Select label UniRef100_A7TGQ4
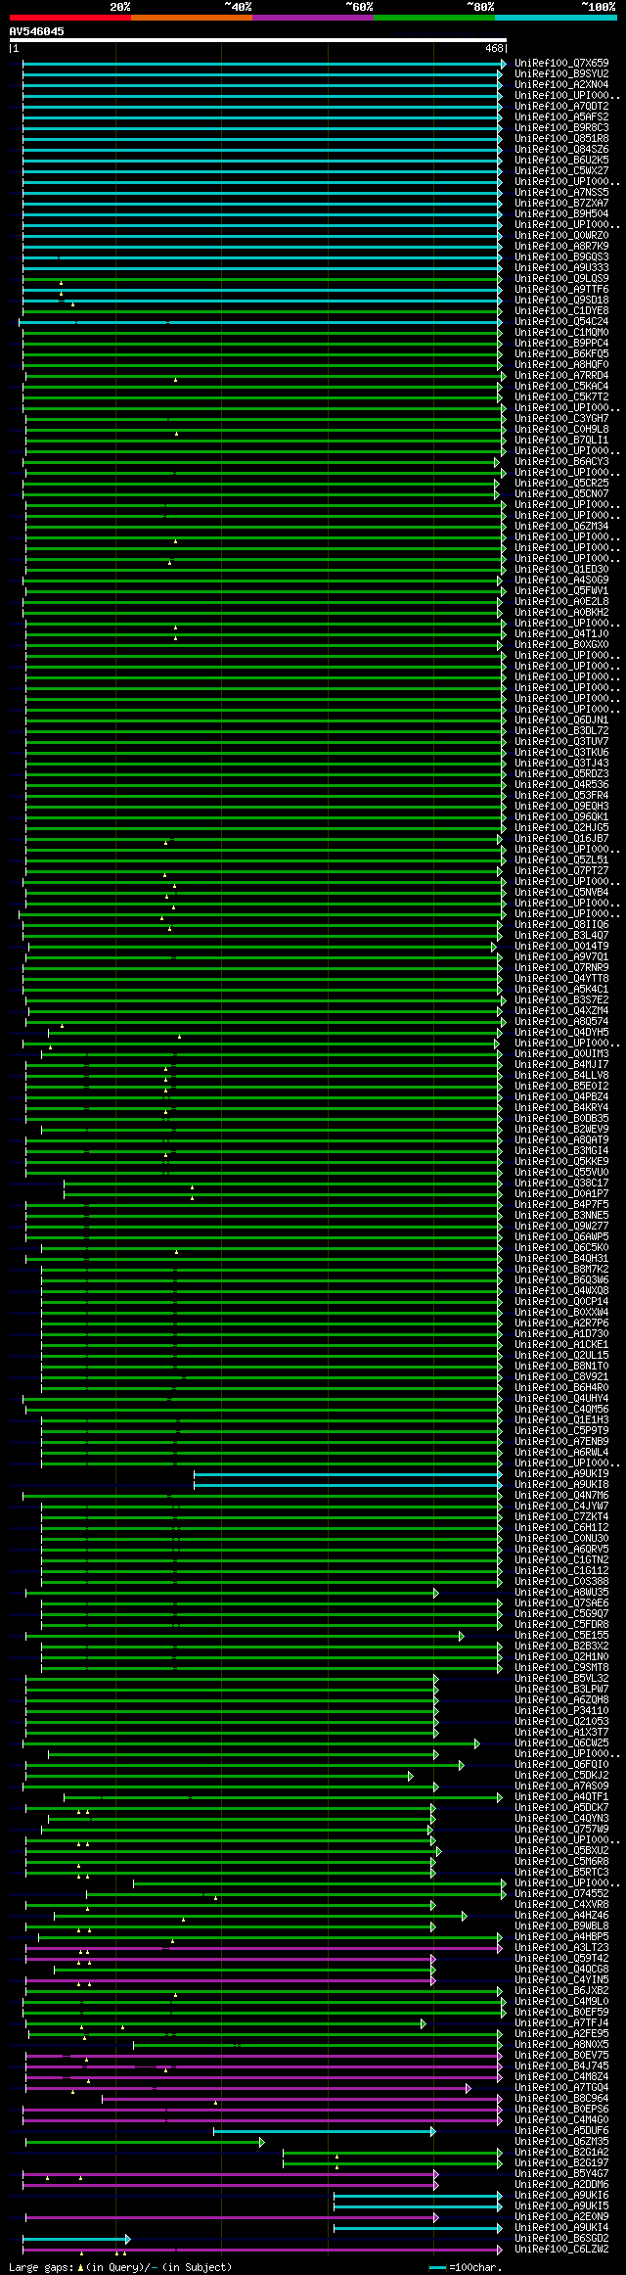The image size is (626, 2275). coord(561,2088)
